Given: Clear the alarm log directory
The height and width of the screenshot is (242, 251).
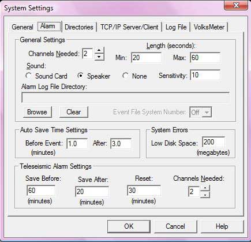Looking at the screenshot, I should click(x=74, y=112).
